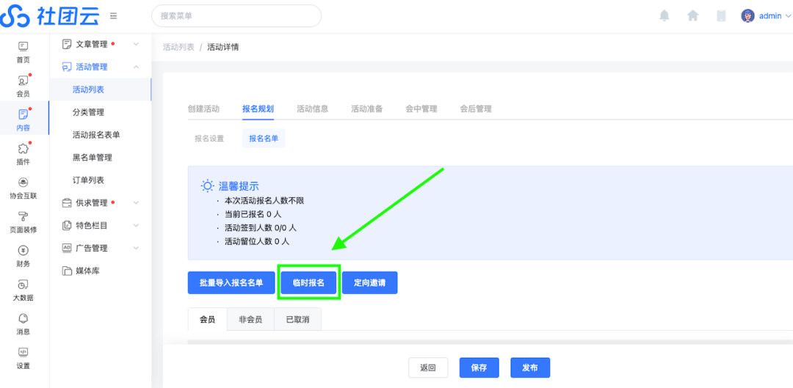Open the 设置 sidebar icon
Screen dimensions: 793x388
pos(23,352)
